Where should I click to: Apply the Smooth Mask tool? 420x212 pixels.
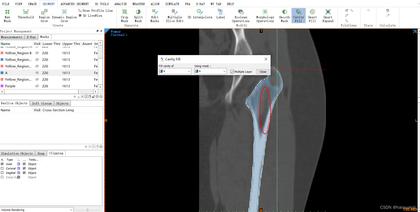pyautogui.click(x=284, y=15)
